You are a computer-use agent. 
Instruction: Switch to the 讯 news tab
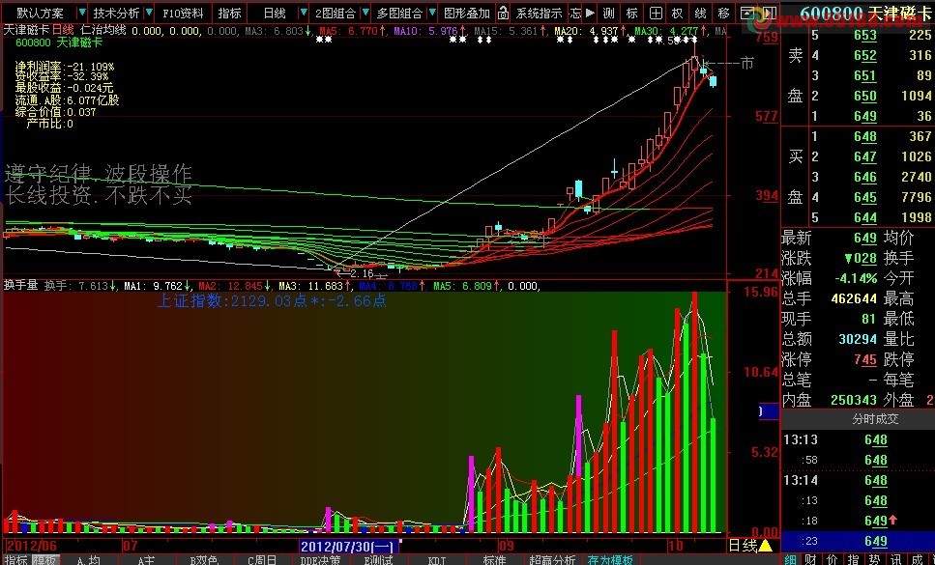895,559
